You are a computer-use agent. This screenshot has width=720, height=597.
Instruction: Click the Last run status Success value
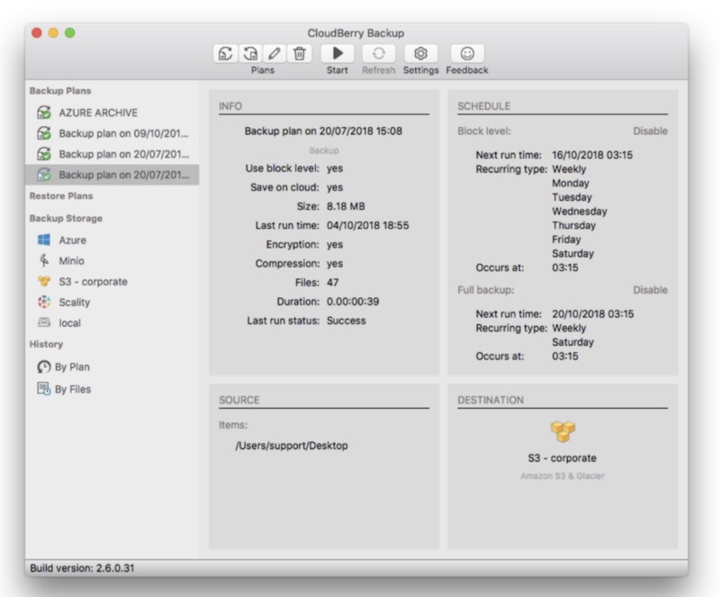tap(346, 321)
